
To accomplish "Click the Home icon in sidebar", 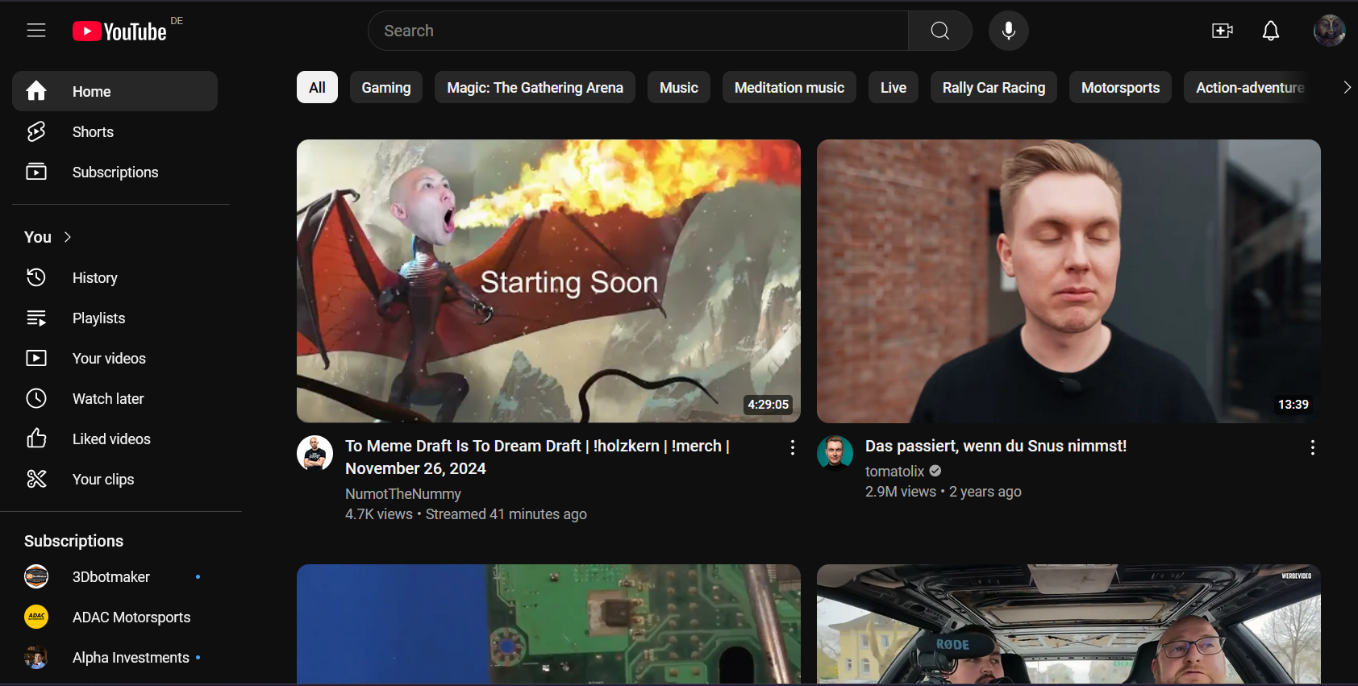I will tap(36, 91).
